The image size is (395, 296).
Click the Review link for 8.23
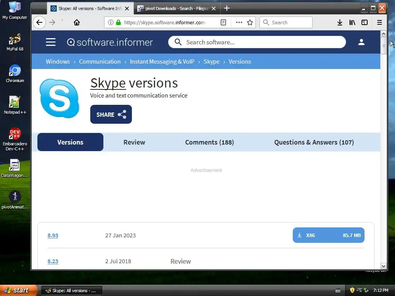(x=181, y=261)
